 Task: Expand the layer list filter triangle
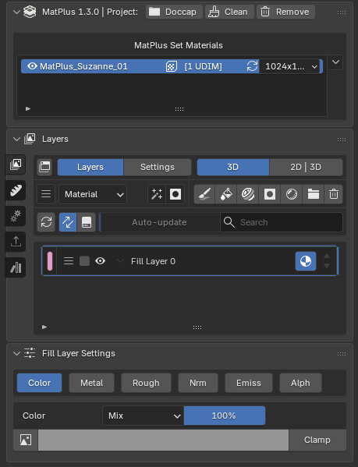click(44, 327)
